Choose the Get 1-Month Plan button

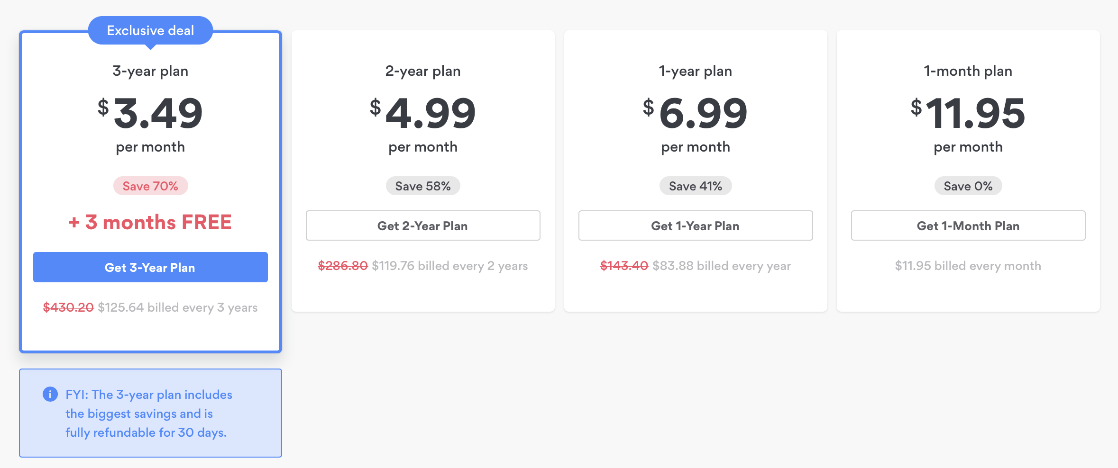(968, 225)
